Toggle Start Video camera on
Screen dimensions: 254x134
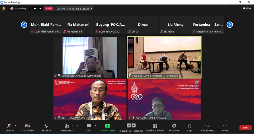pos(27,127)
